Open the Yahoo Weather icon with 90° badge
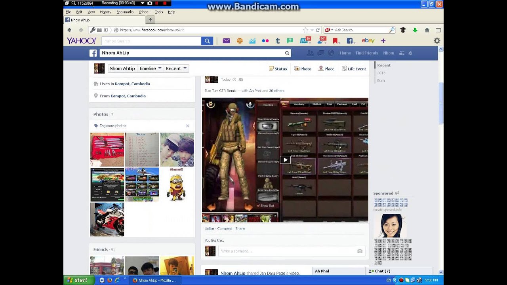Image resolution: width=507 pixels, height=285 pixels. coord(322,40)
